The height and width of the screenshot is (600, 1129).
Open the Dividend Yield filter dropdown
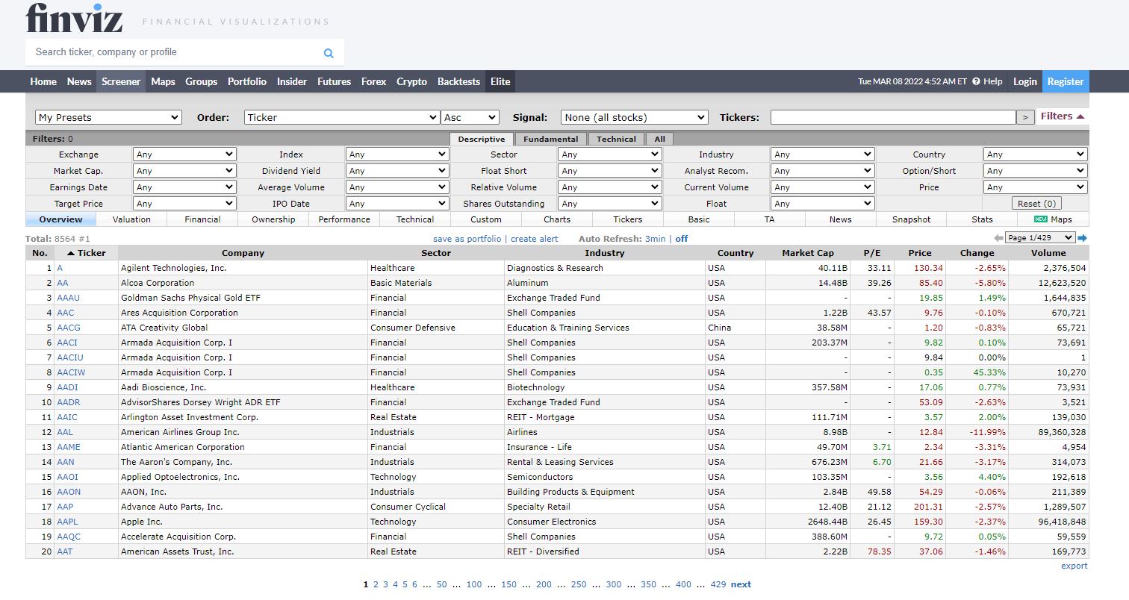[x=397, y=171]
